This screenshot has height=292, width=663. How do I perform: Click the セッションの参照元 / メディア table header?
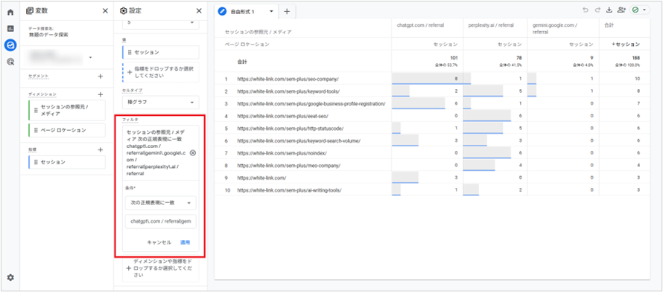tap(258, 32)
